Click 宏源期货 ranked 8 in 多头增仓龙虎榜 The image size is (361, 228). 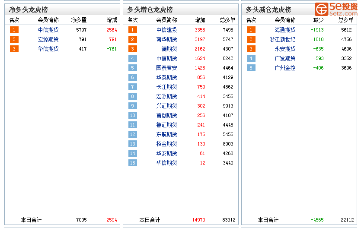(x=166, y=96)
